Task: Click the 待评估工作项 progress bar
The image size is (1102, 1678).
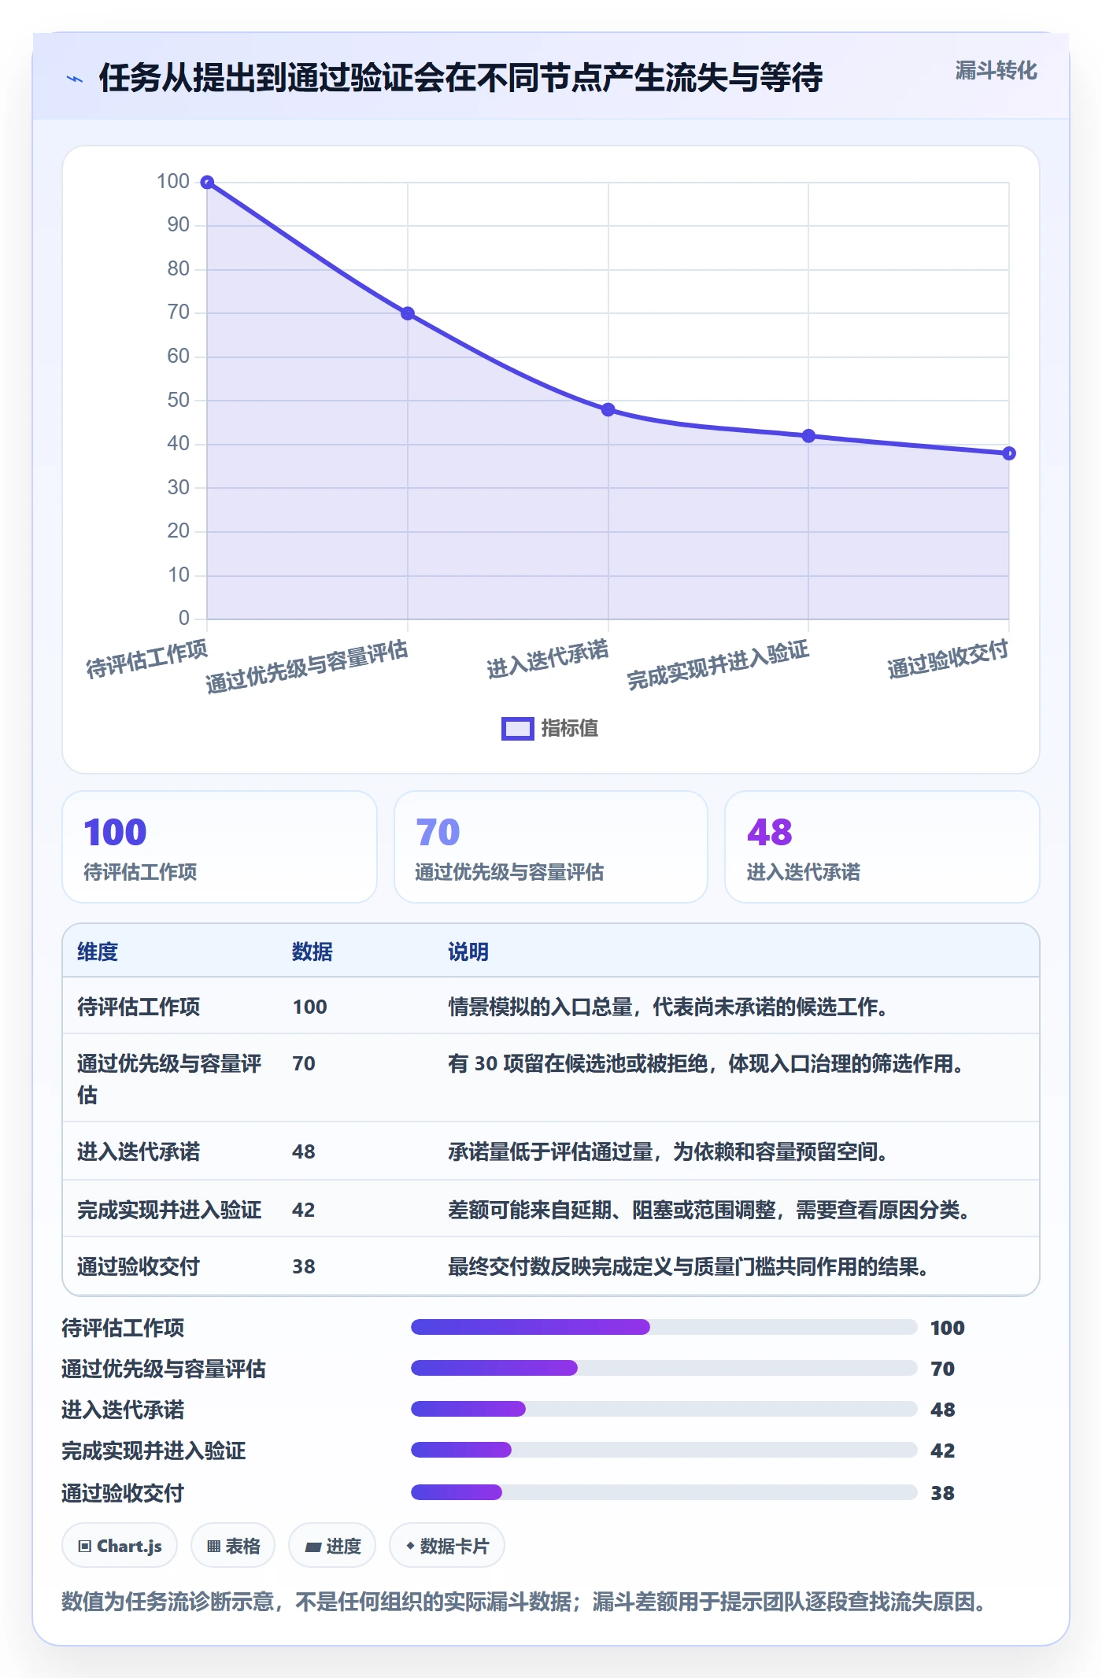Action: click(x=664, y=1327)
